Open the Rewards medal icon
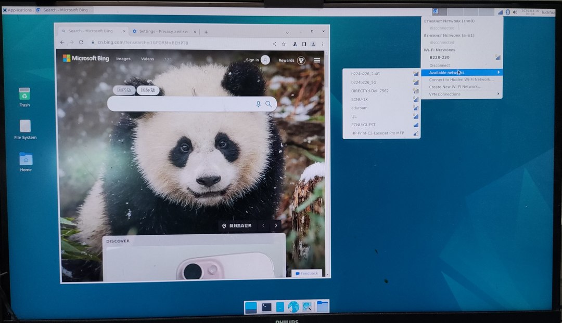The height and width of the screenshot is (323, 562). (301, 60)
